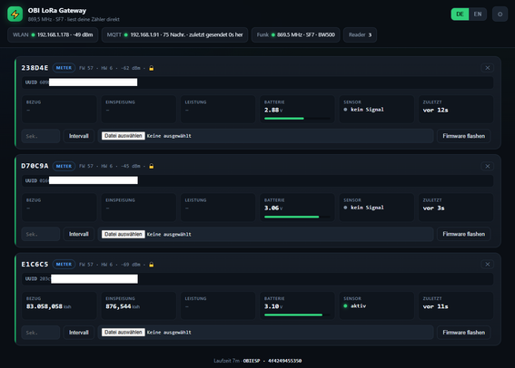Click Zuletzt value vor 11s

coord(435,306)
